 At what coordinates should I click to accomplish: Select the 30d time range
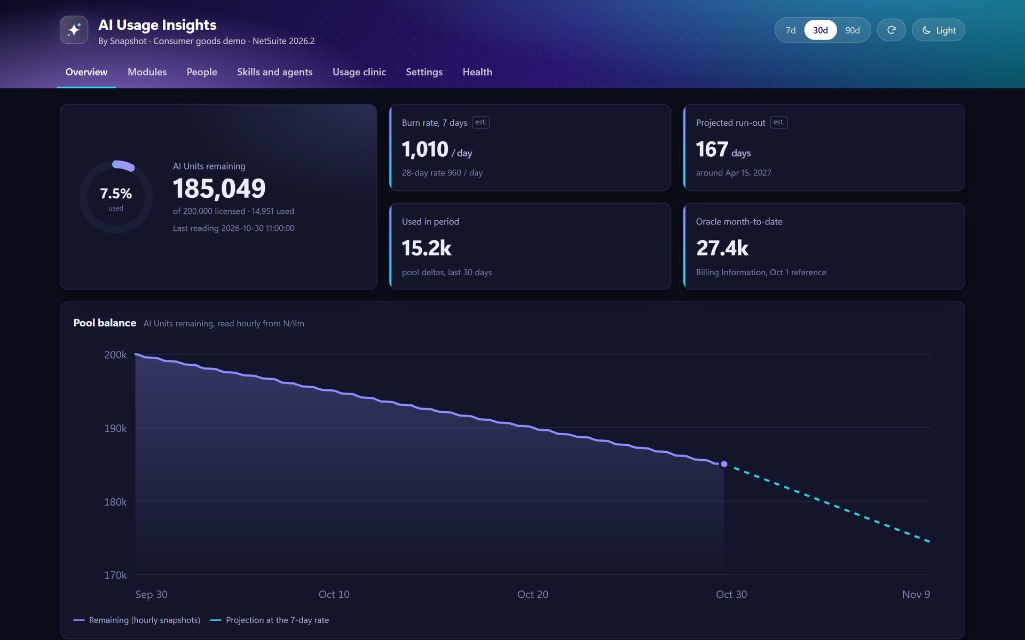tap(821, 30)
